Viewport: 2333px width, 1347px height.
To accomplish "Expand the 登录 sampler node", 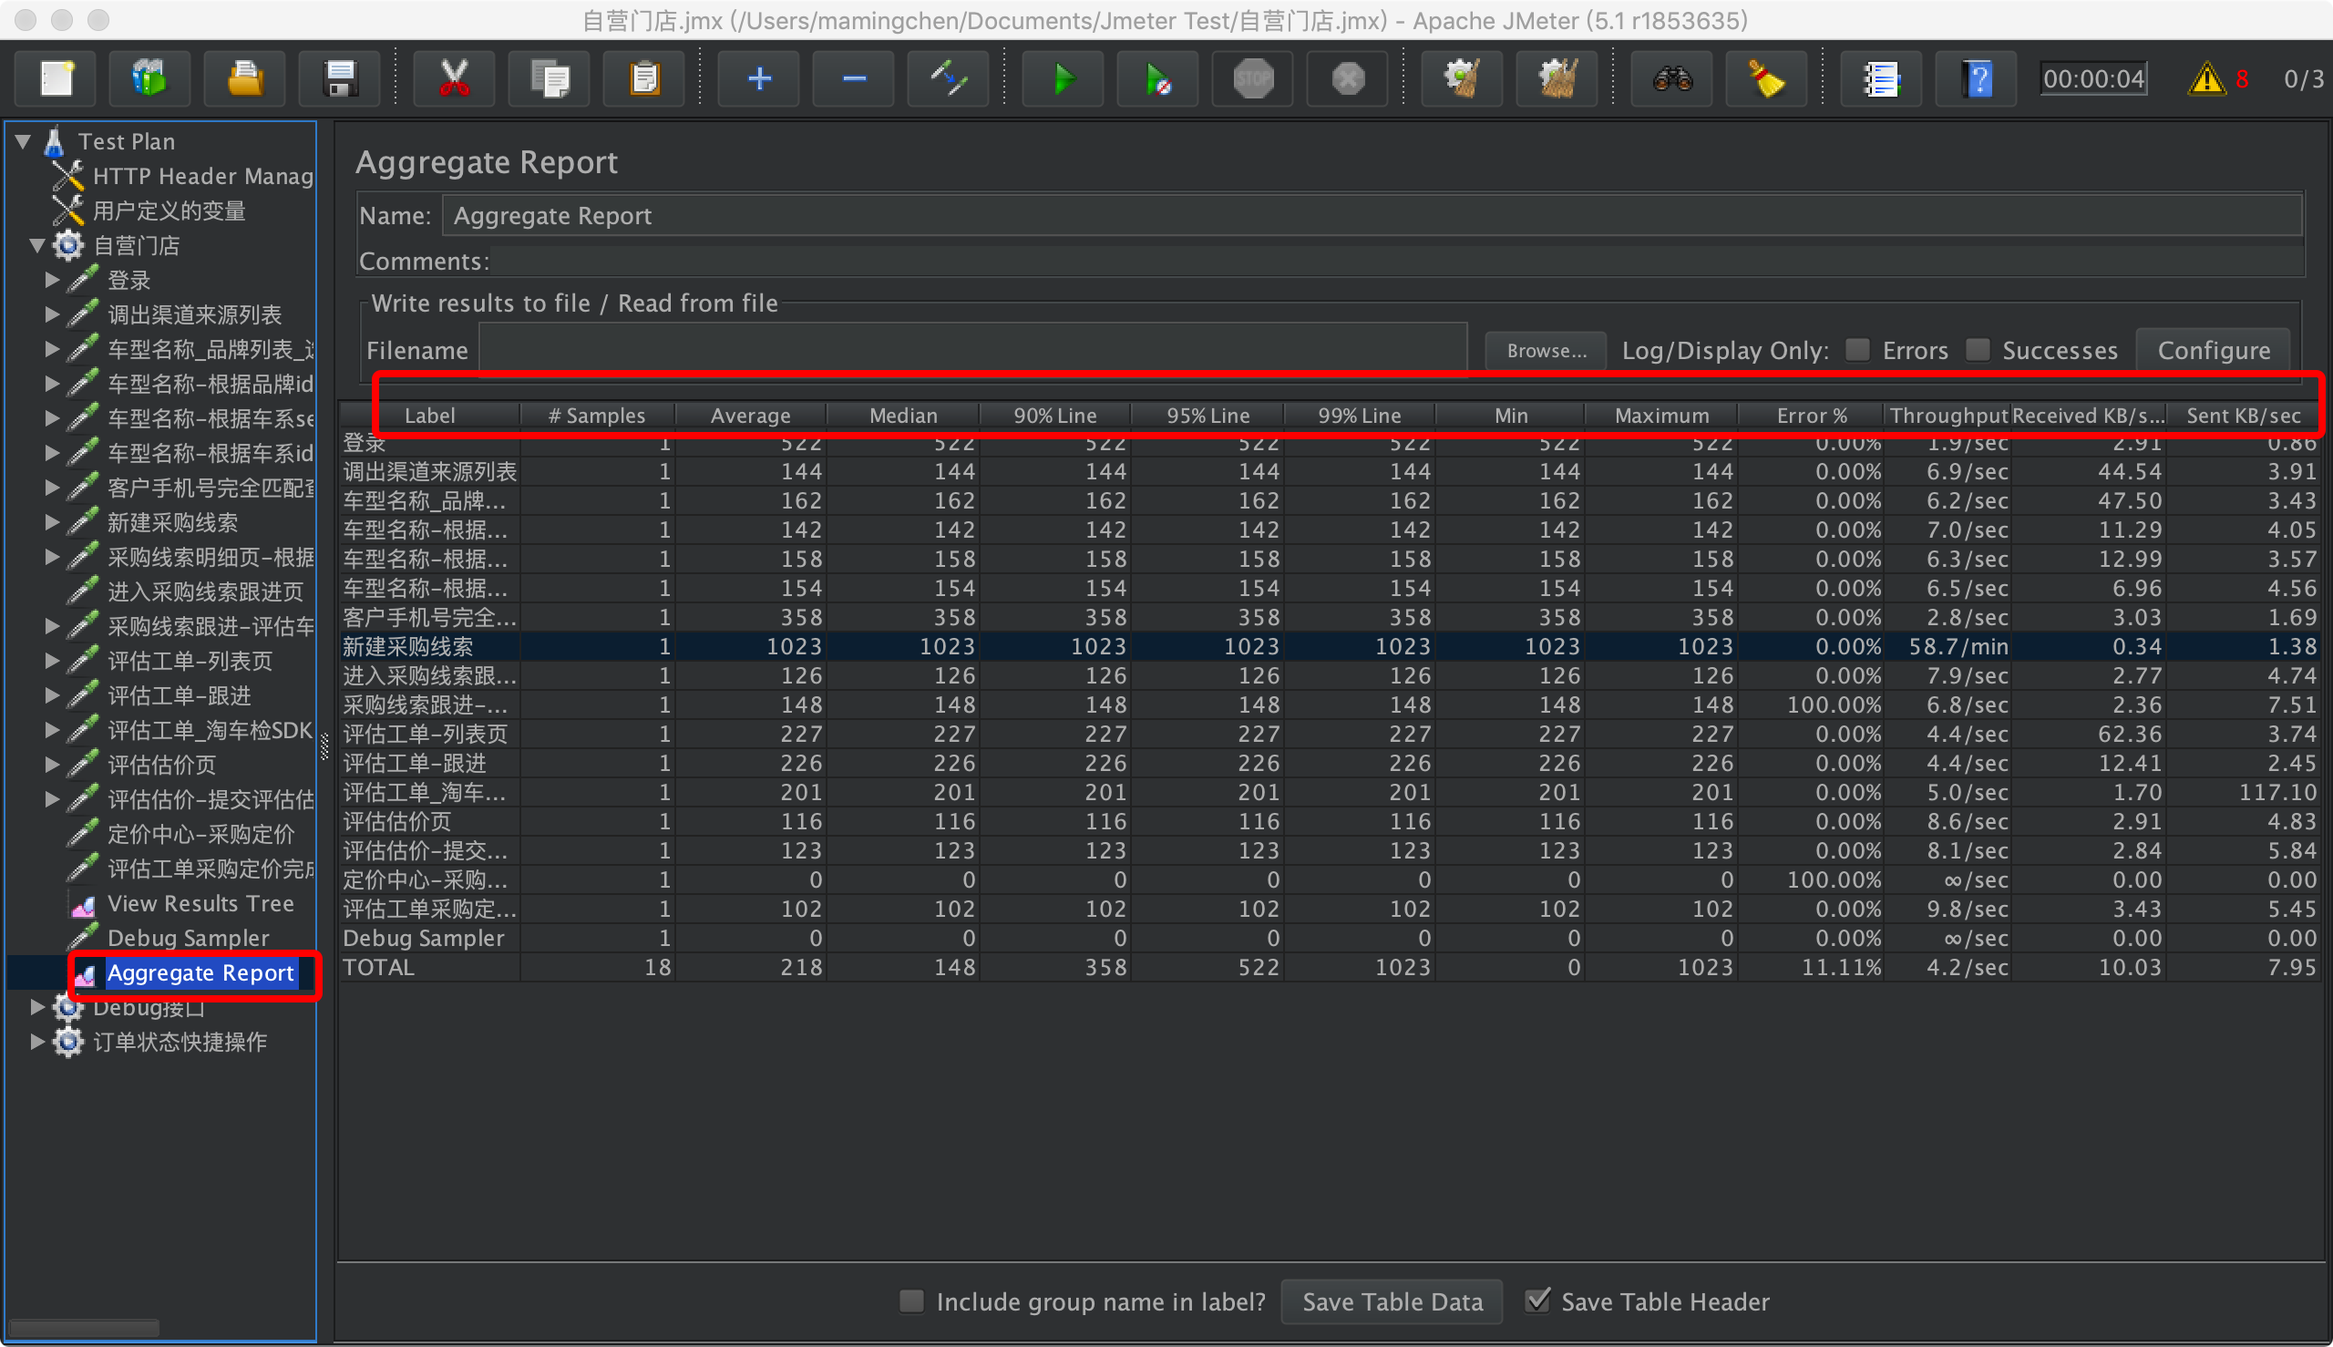I will point(53,280).
